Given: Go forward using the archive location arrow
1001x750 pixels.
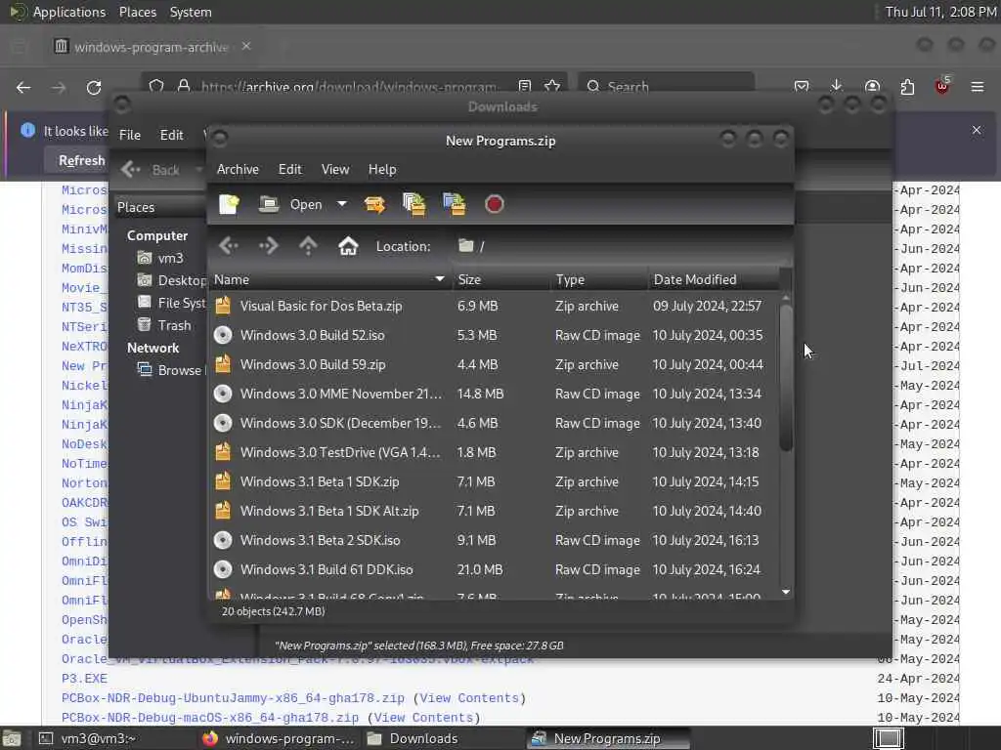Looking at the screenshot, I should (269, 245).
